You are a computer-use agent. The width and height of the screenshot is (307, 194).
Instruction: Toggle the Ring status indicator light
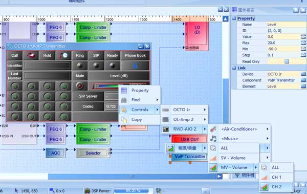click(x=79, y=66)
